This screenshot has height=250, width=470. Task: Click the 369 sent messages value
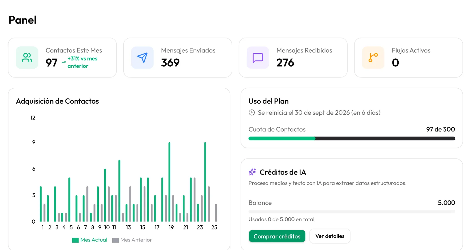click(x=170, y=62)
